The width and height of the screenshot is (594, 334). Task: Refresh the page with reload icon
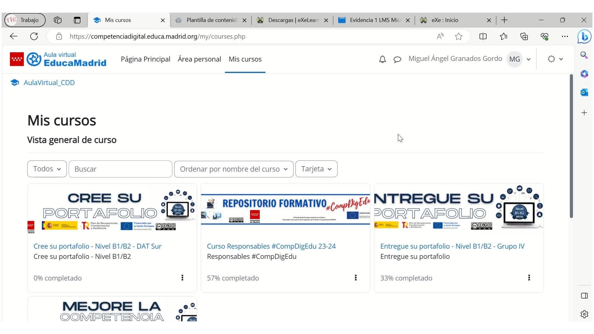tap(34, 36)
